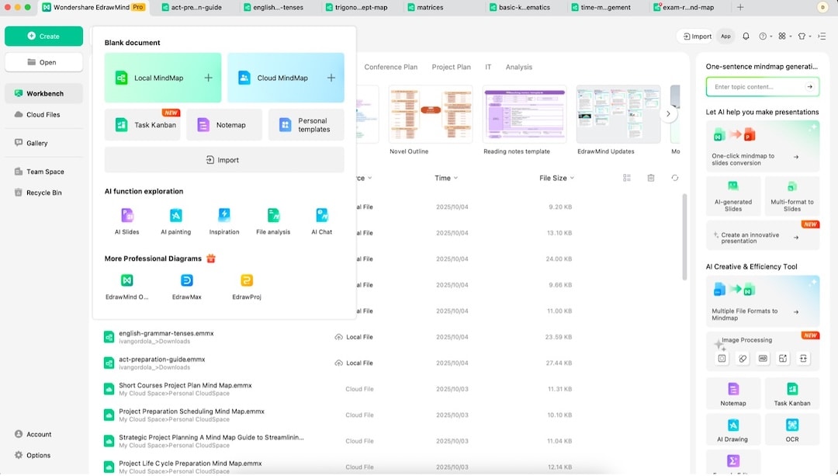This screenshot has width=838, height=476.
Task: Open the OCR tool
Action: click(791, 429)
